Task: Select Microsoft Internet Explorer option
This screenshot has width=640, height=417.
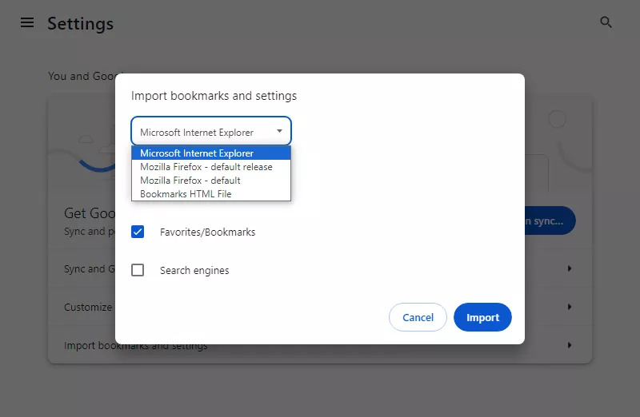Action: click(211, 153)
